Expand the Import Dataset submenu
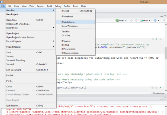Image resolution: width=167 pixels, height=115 pixels. coord(28,47)
